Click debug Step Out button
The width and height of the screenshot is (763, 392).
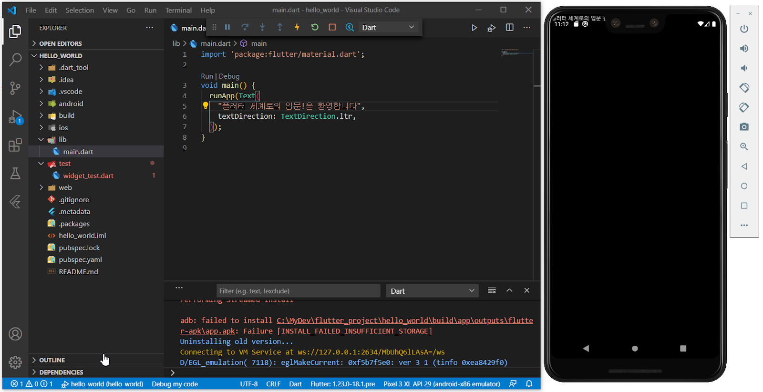click(280, 27)
